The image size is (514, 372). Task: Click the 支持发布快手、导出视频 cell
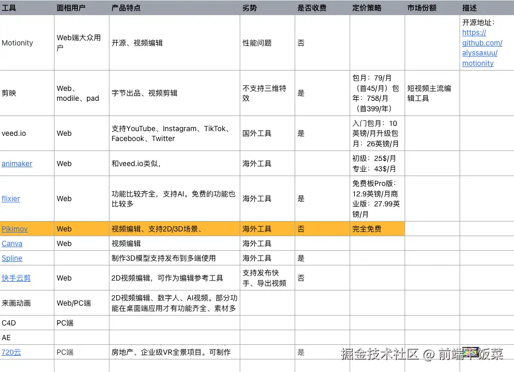tap(267, 278)
